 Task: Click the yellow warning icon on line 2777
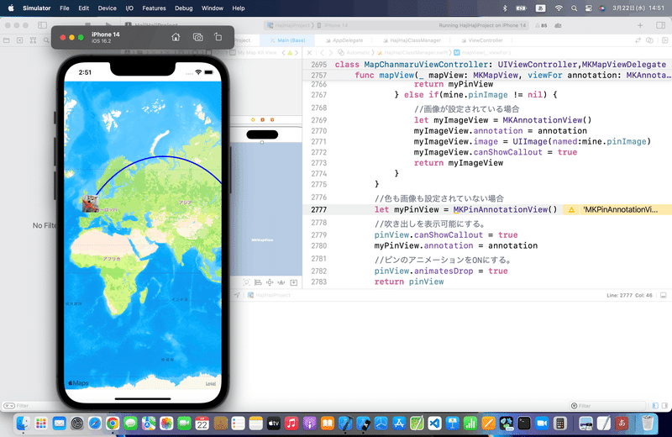coord(571,210)
